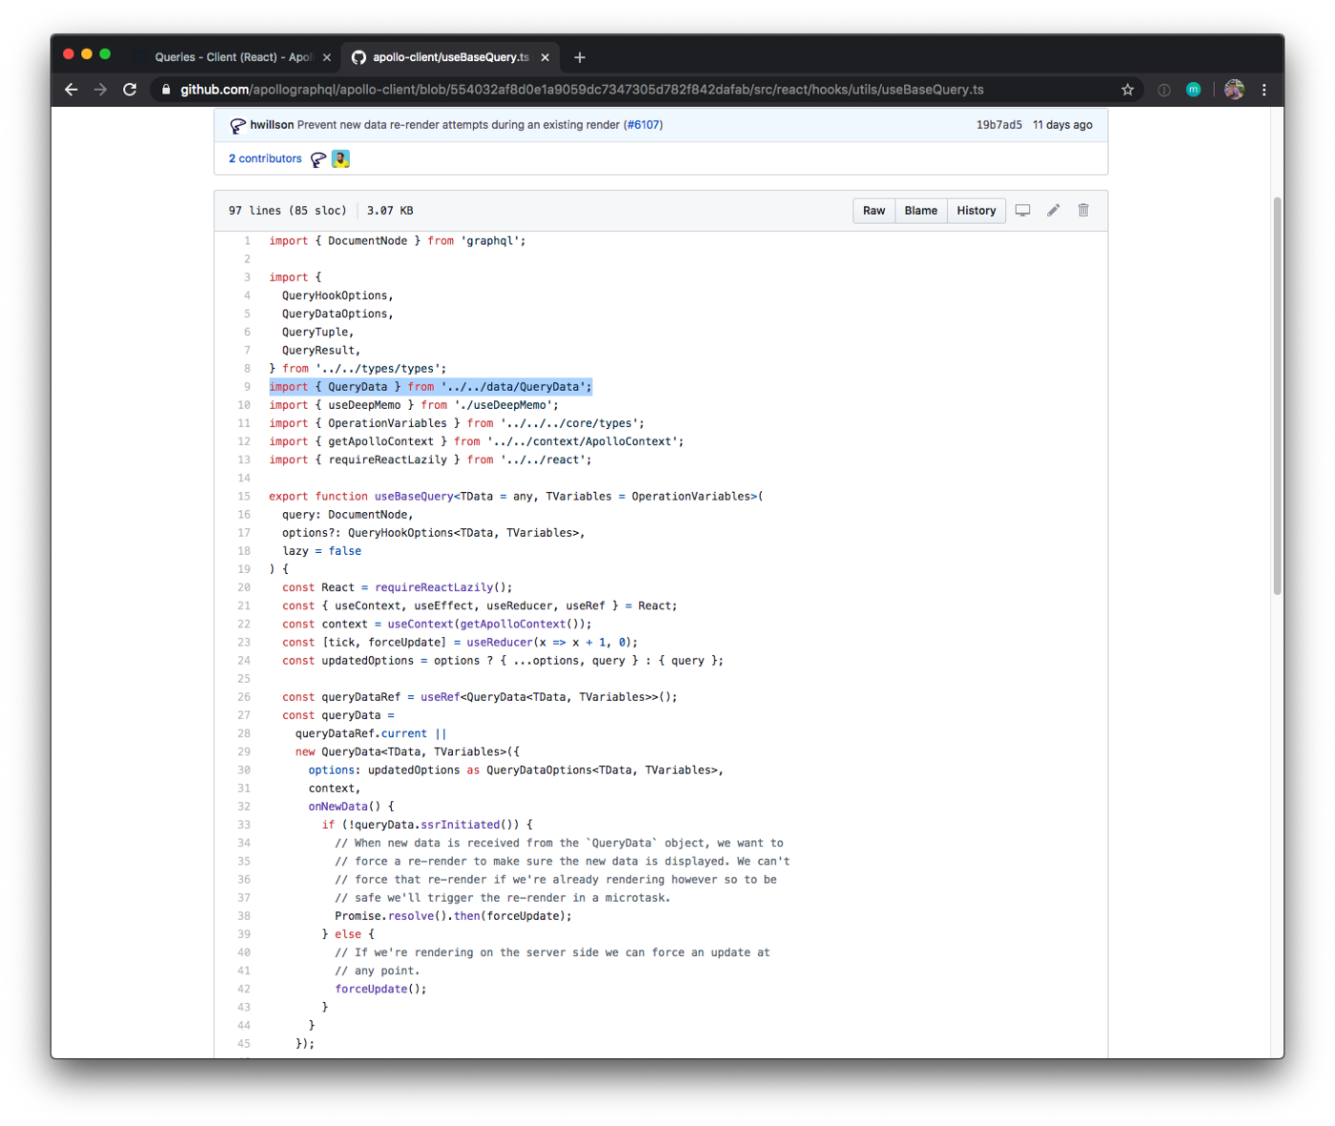The height and width of the screenshot is (1126, 1335).
Task: Open the first contributor avatar
Action: tap(318, 159)
